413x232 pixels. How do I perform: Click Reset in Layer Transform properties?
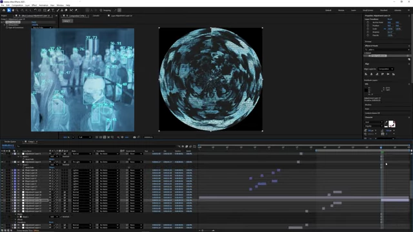(x=390, y=19)
